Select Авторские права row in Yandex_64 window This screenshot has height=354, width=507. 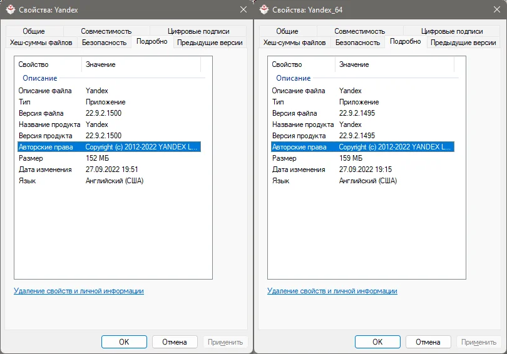click(x=363, y=147)
